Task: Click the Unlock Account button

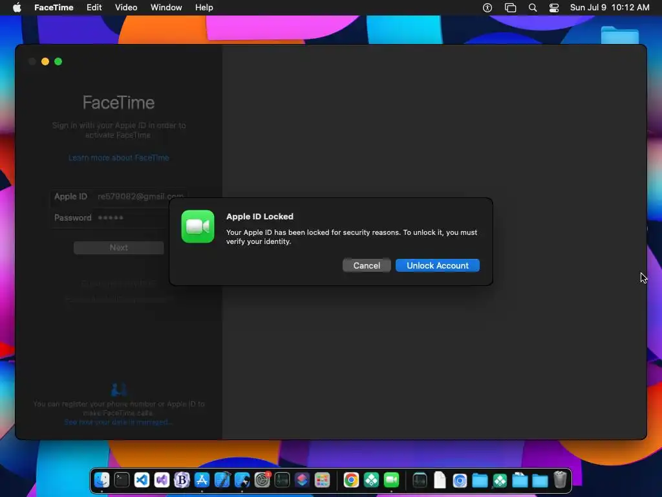Action: coord(438,265)
